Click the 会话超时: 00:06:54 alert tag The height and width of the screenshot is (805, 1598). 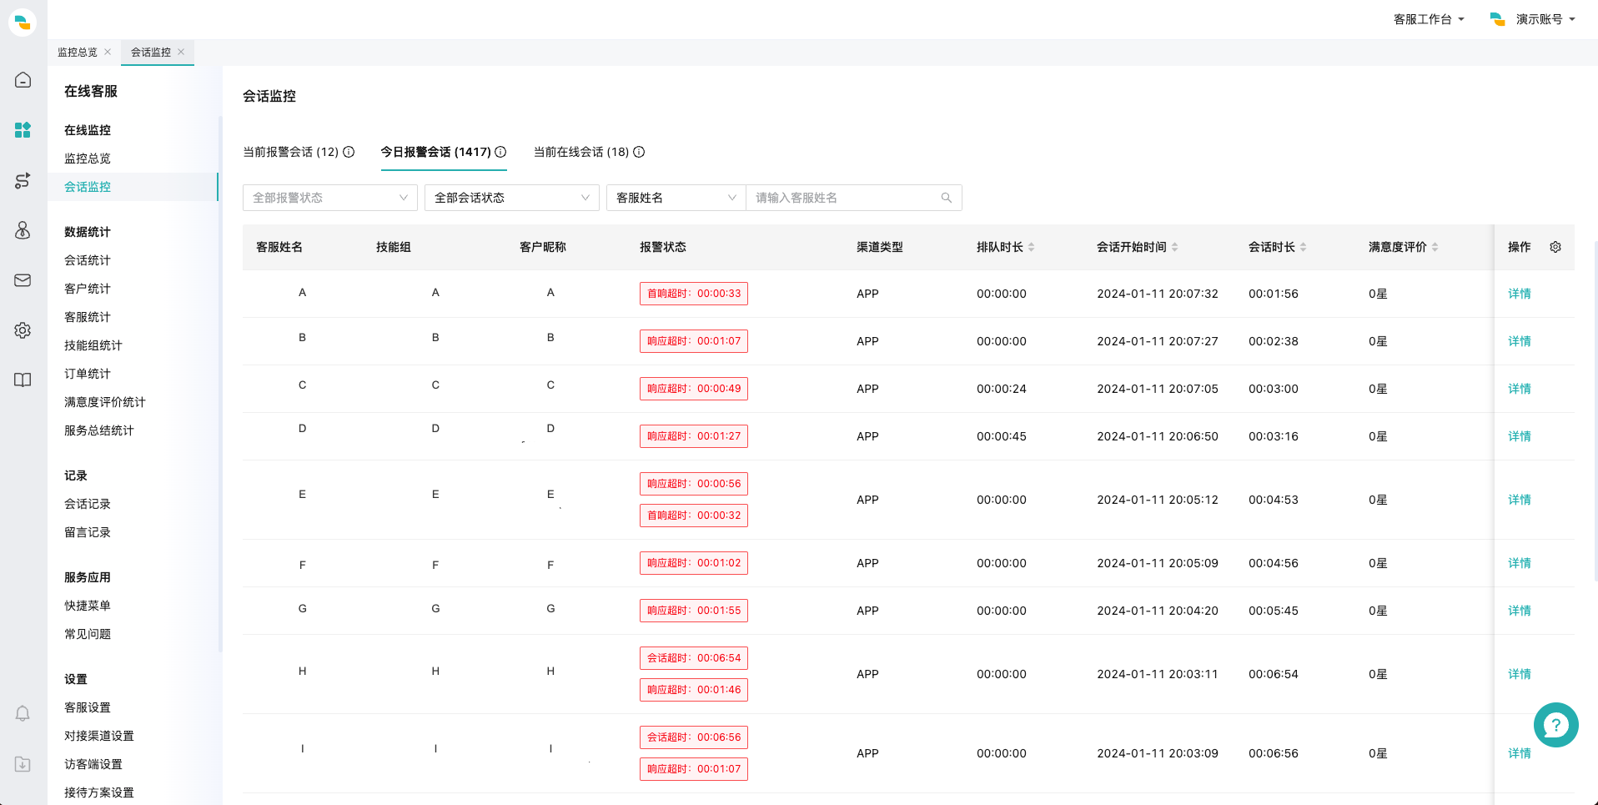click(694, 658)
